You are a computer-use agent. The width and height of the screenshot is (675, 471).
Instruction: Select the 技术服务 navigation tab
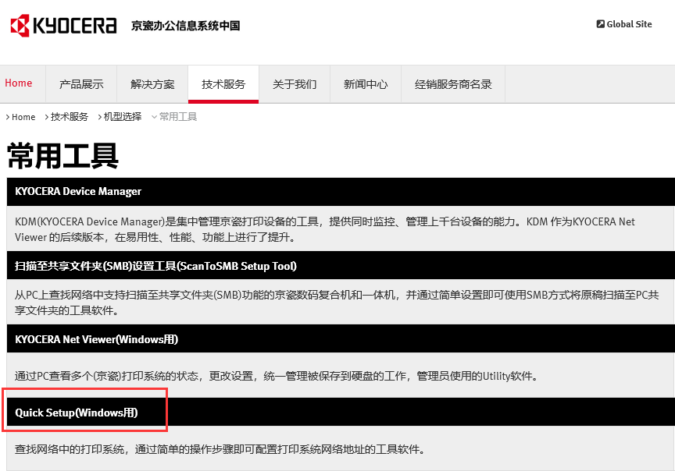tap(223, 83)
